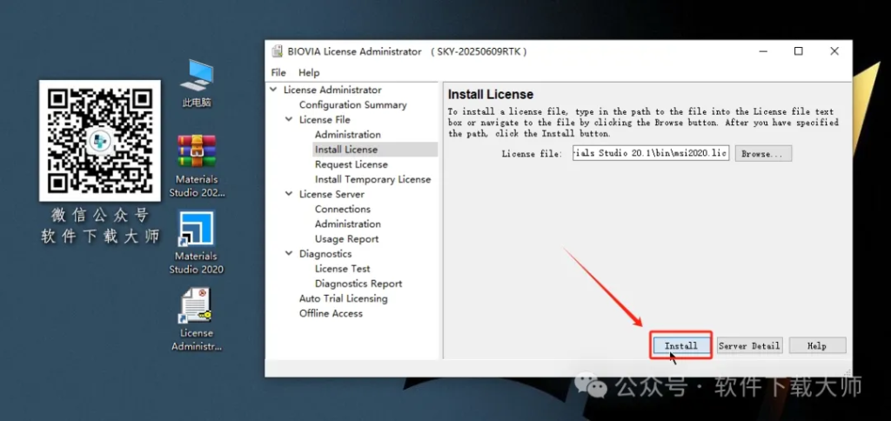Viewport: 891px width, 421px height.
Task: Collapse the License Administrator root node
Action: click(274, 90)
